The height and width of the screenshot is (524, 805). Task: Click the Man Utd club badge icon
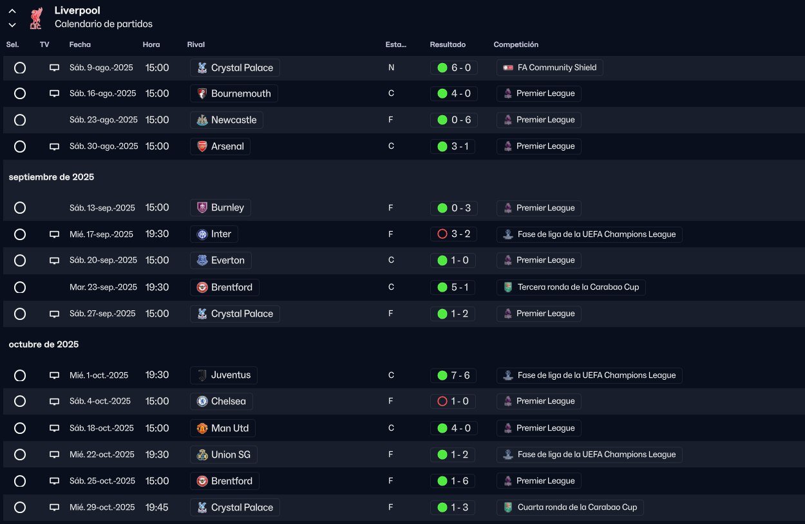pyautogui.click(x=202, y=428)
